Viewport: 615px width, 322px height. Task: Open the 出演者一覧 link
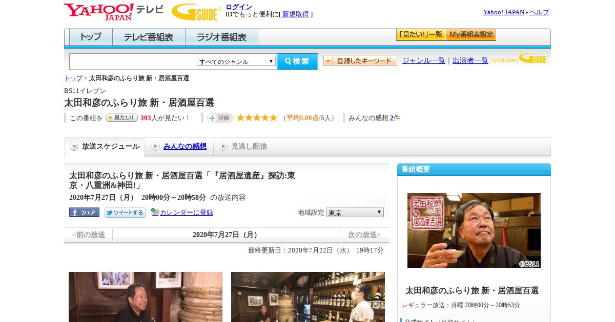[x=470, y=61]
